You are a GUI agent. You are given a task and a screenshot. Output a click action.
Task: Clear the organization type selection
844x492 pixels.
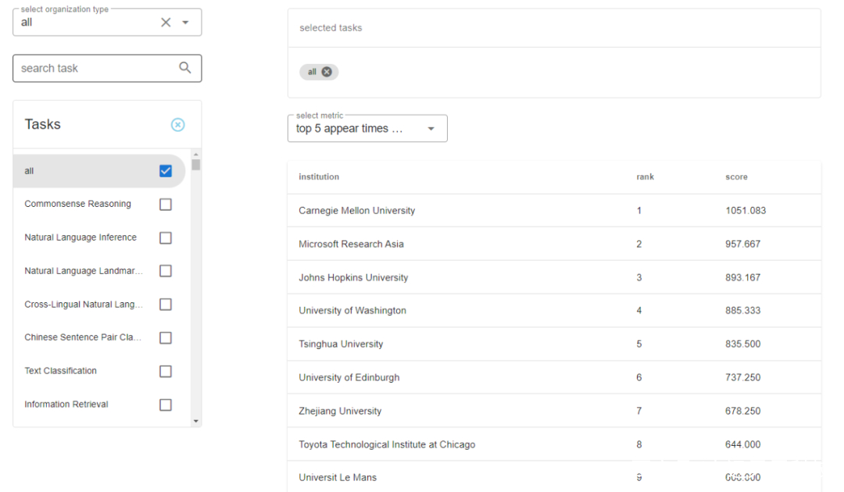pyautogui.click(x=166, y=22)
